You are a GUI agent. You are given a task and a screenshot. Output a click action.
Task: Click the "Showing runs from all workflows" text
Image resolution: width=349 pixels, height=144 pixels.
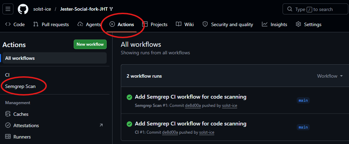(155, 53)
